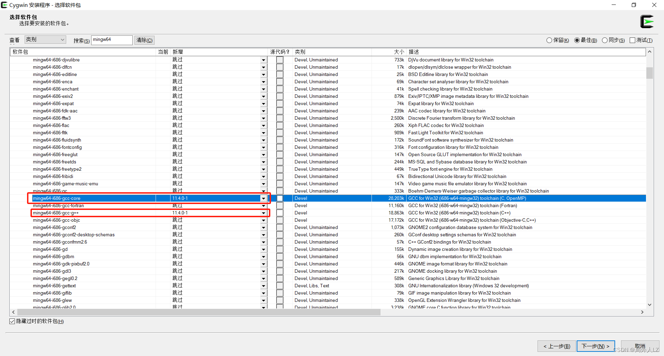The image size is (664, 356).
Task: Click the Cygwin title bar app icon
Action: (4, 5)
